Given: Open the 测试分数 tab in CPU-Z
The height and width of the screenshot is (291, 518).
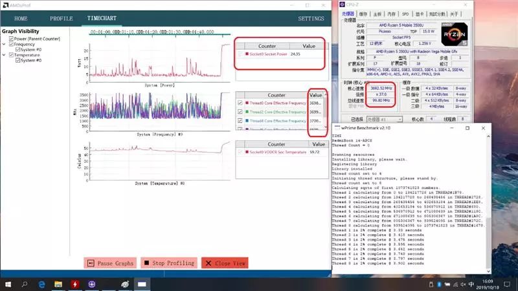Looking at the screenshot, I should tap(437, 14).
